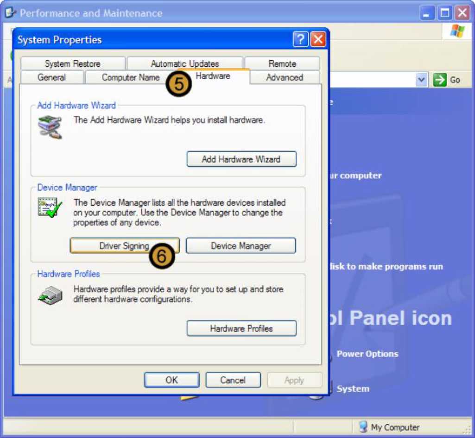This screenshot has height=438, width=475.
Task: Confirm with the OK button
Action: coord(172,380)
